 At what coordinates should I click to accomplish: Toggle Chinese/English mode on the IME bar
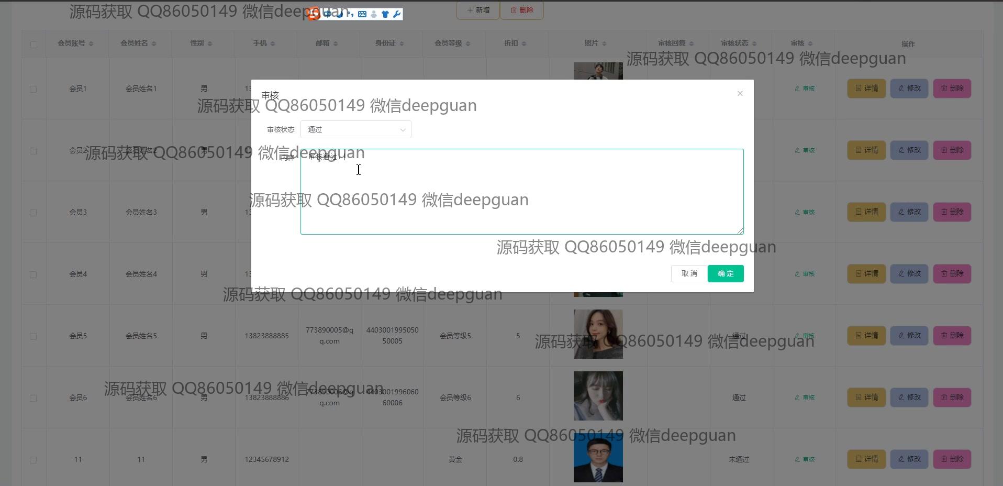click(328, 14)
